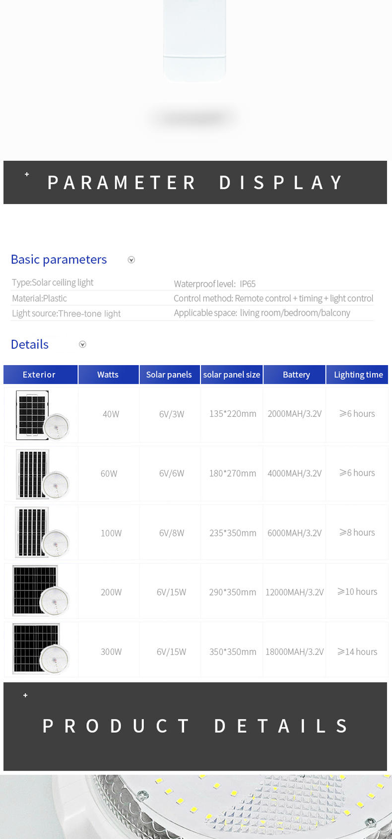Select the 18000MAH/3.2V battery cell
The image size is (392, 839).
pos(294,651)
